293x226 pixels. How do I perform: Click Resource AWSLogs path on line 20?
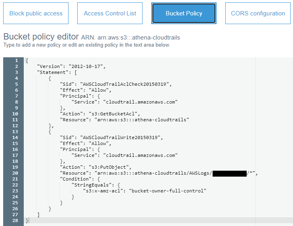point(175,173)
